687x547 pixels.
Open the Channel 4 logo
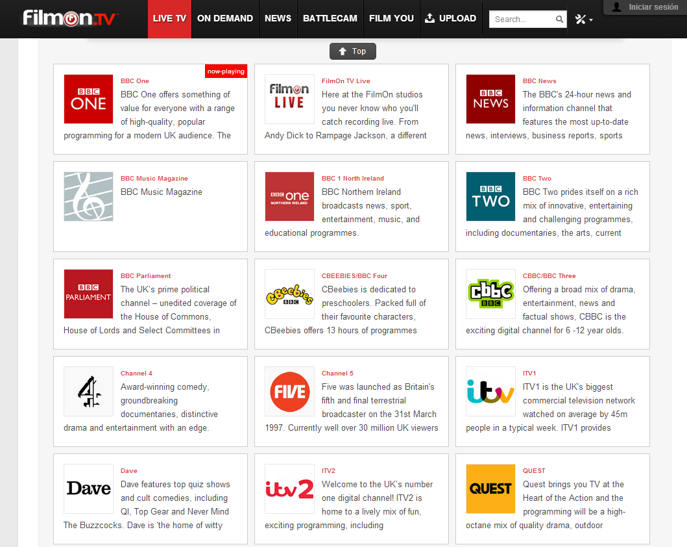[88, 391]
